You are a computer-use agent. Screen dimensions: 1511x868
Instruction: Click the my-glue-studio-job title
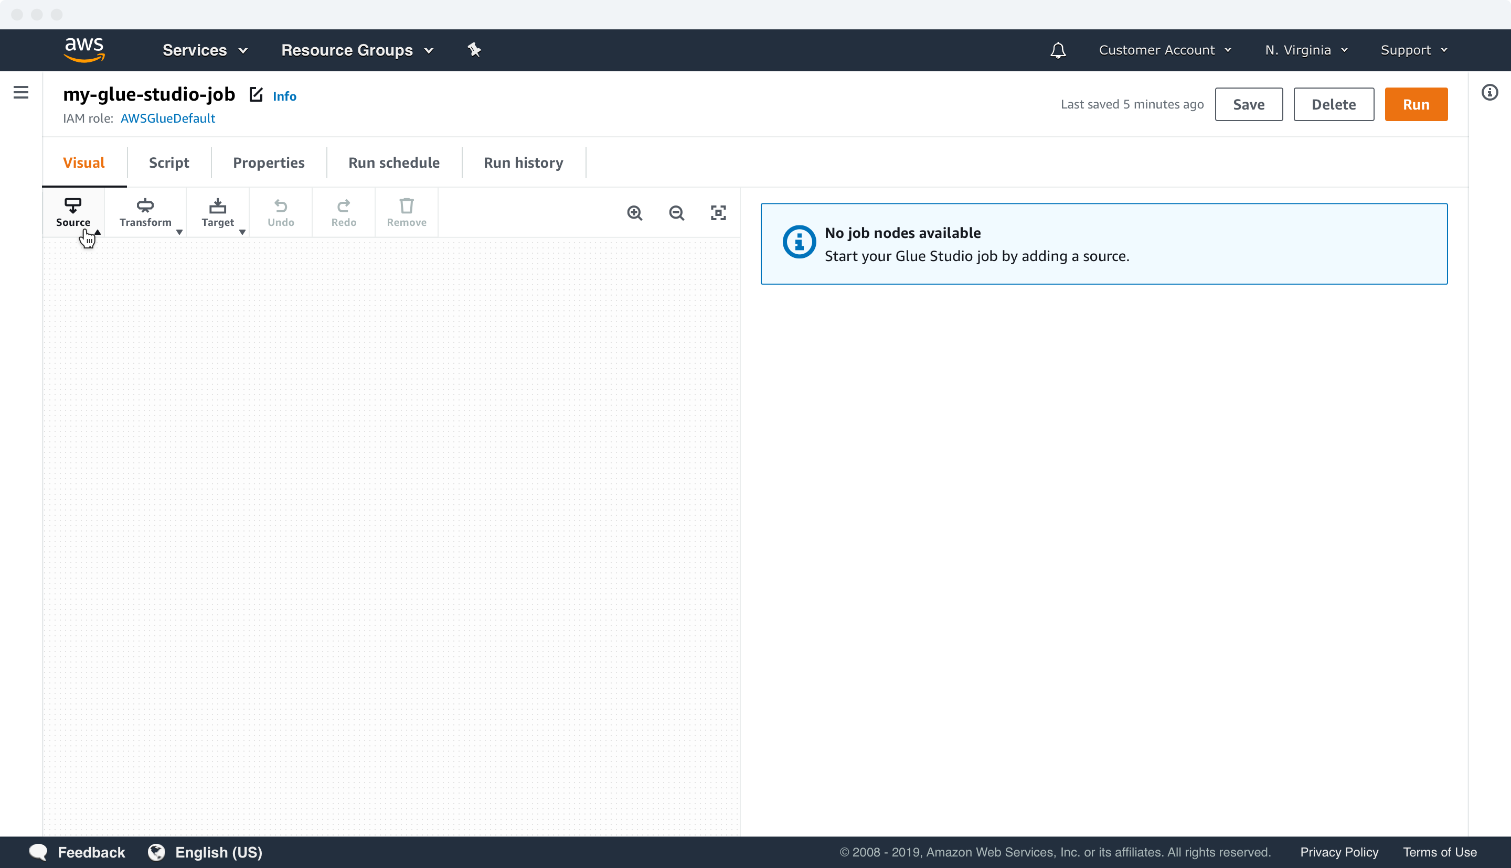click(x=149, y=94)
